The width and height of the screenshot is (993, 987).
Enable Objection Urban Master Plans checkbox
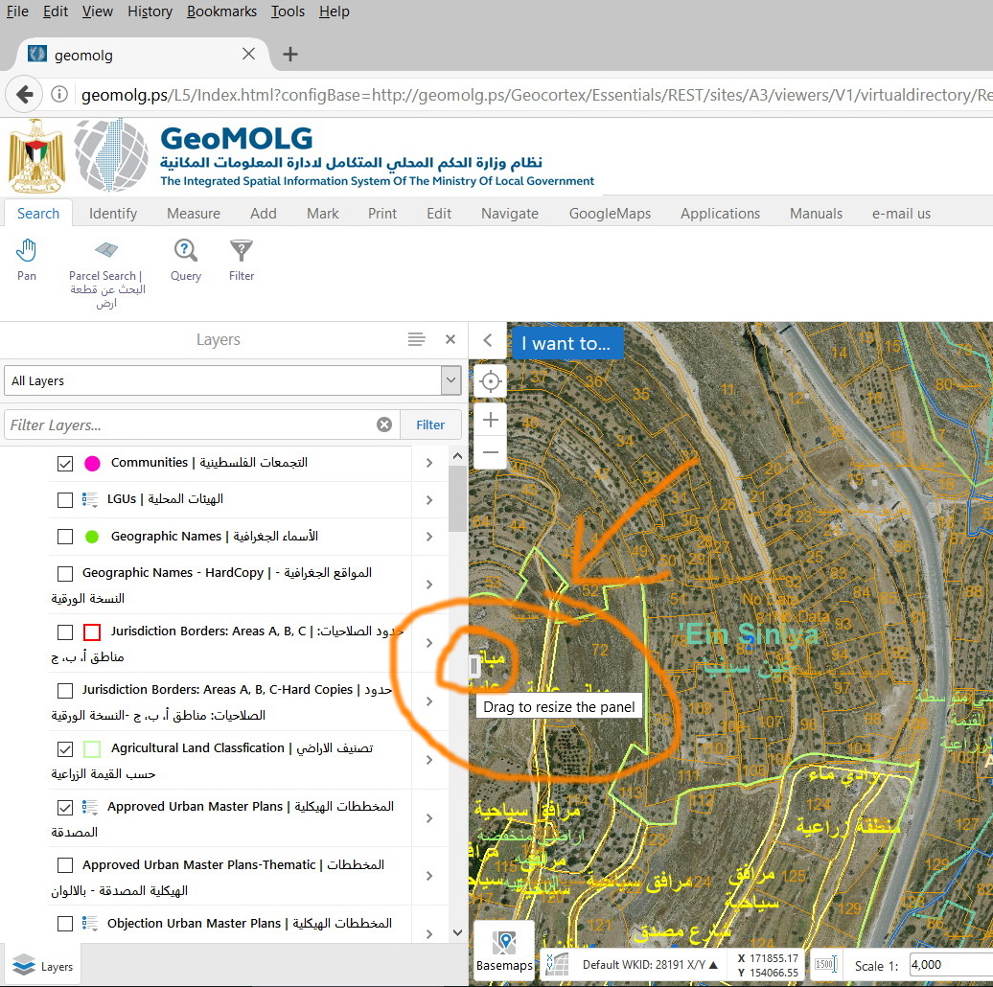[65, 924]
